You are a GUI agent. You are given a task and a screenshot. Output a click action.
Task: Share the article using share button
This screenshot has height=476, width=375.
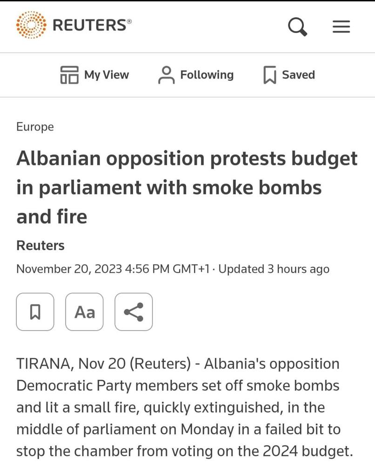[x=134, y=312]
